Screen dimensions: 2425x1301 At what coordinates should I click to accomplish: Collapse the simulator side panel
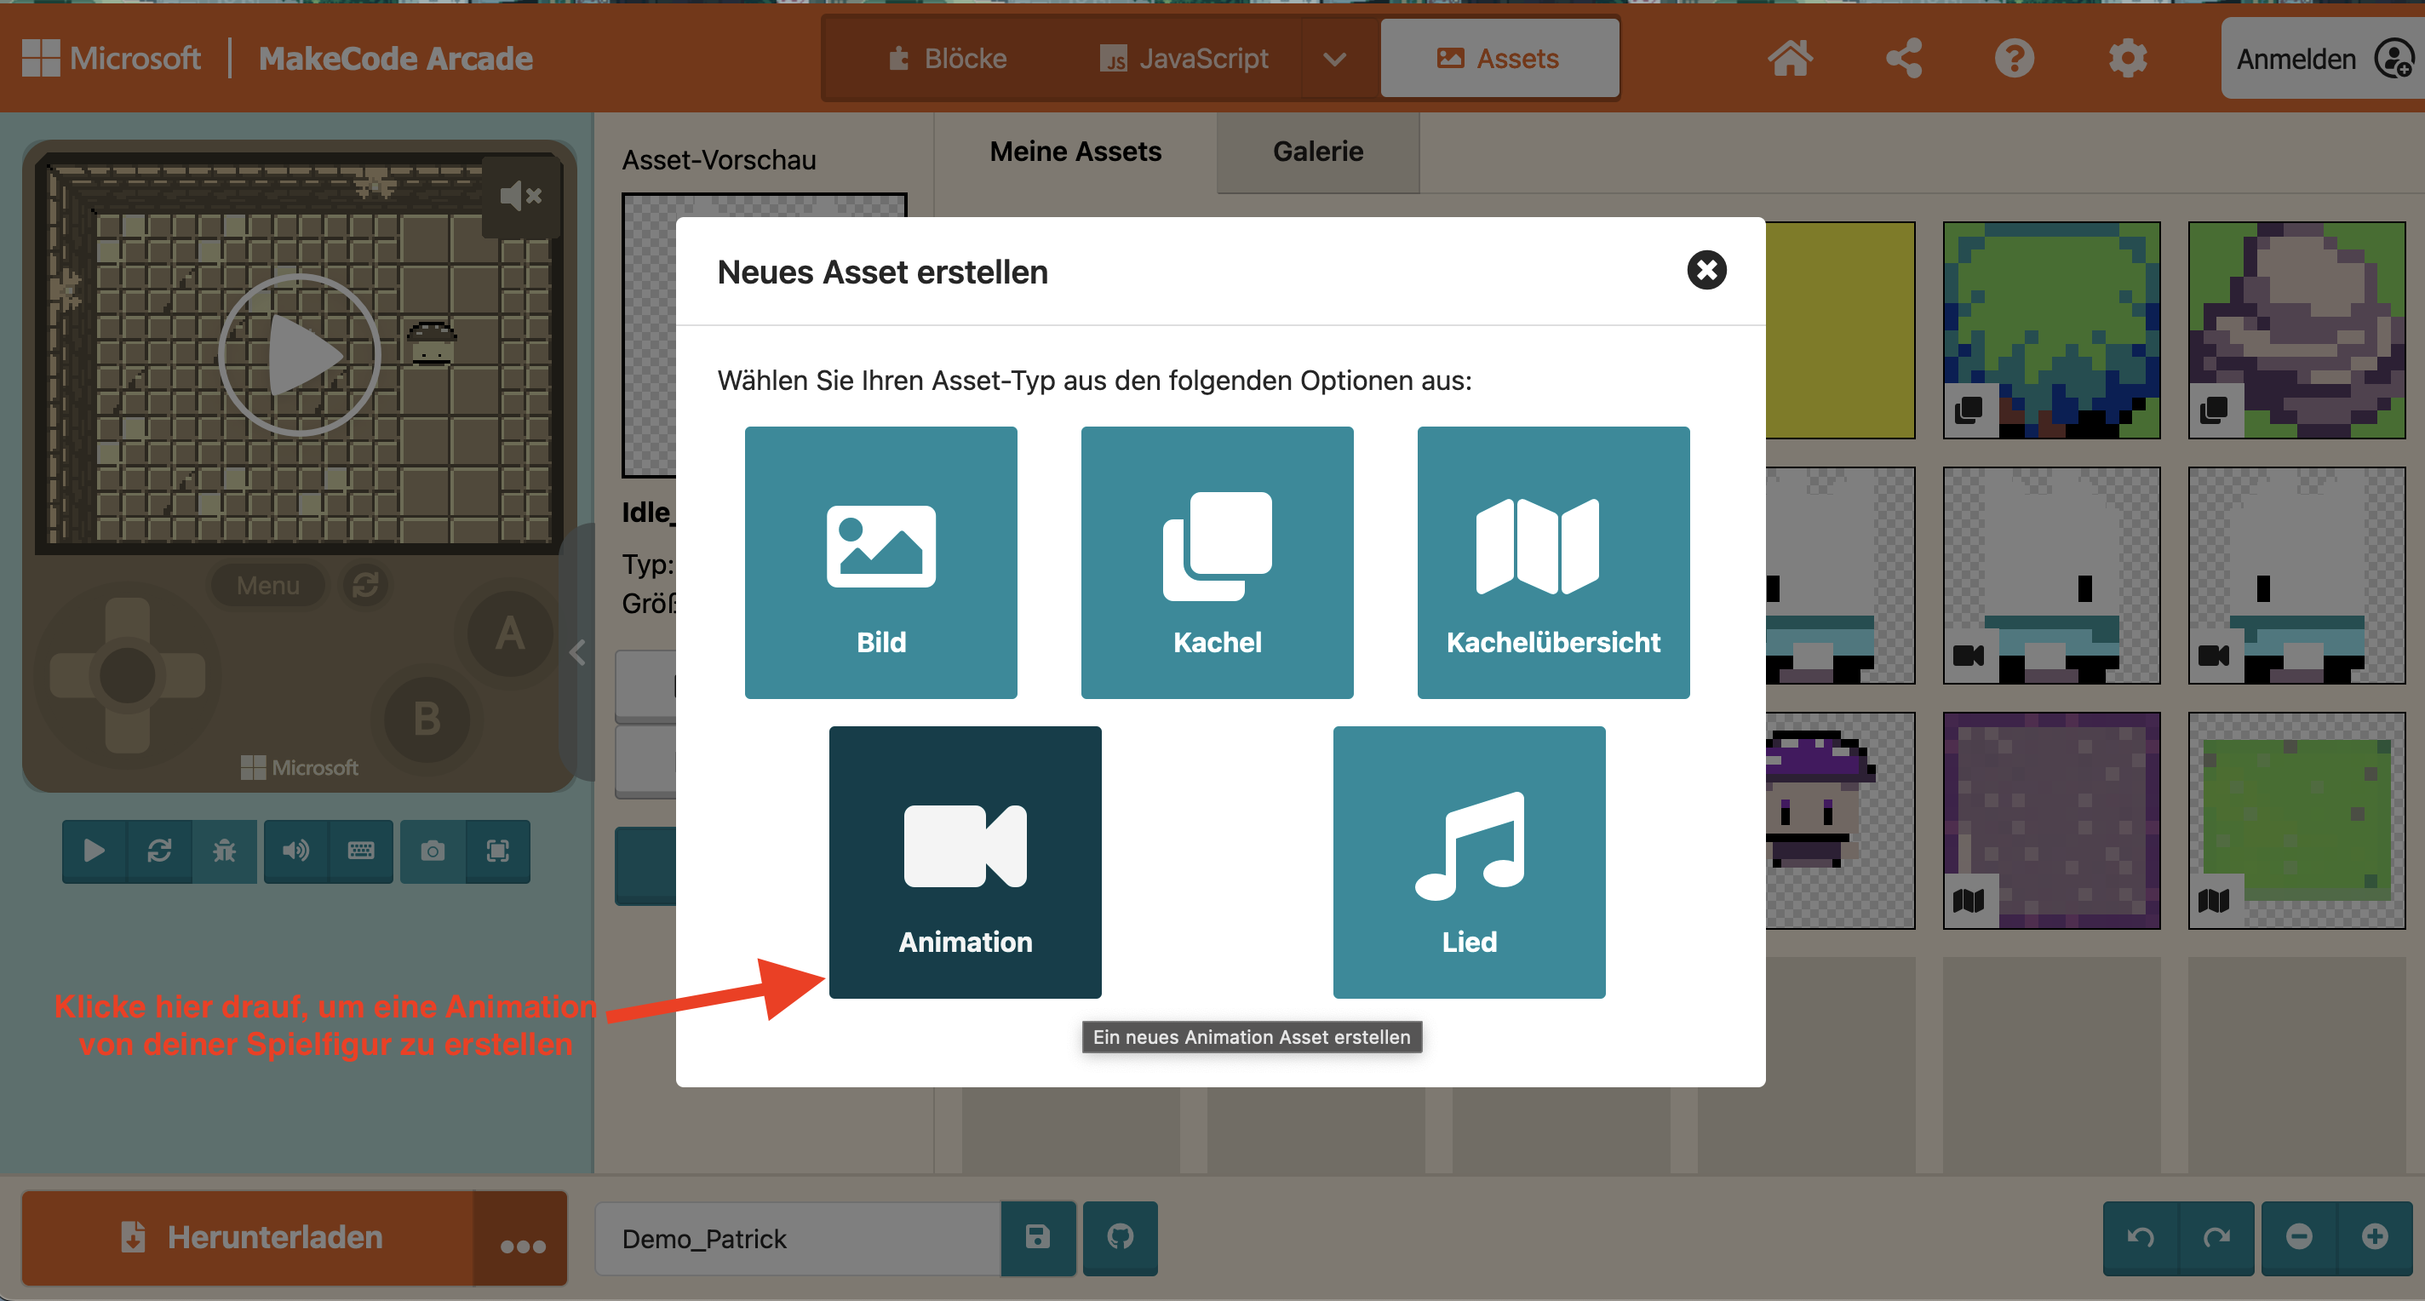(x=577, y=651)
